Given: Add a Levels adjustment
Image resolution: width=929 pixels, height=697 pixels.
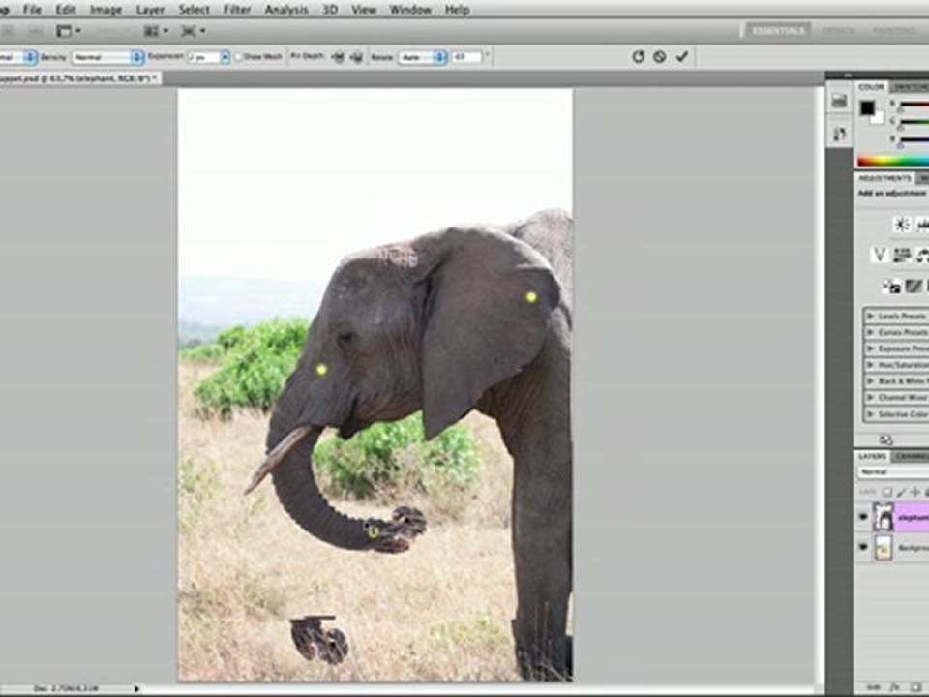Looking at the screenshot, I should 922,224.
